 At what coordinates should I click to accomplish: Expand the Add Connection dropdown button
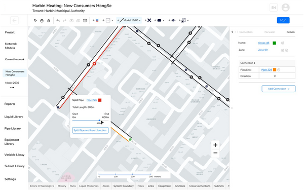coord(279,89)
